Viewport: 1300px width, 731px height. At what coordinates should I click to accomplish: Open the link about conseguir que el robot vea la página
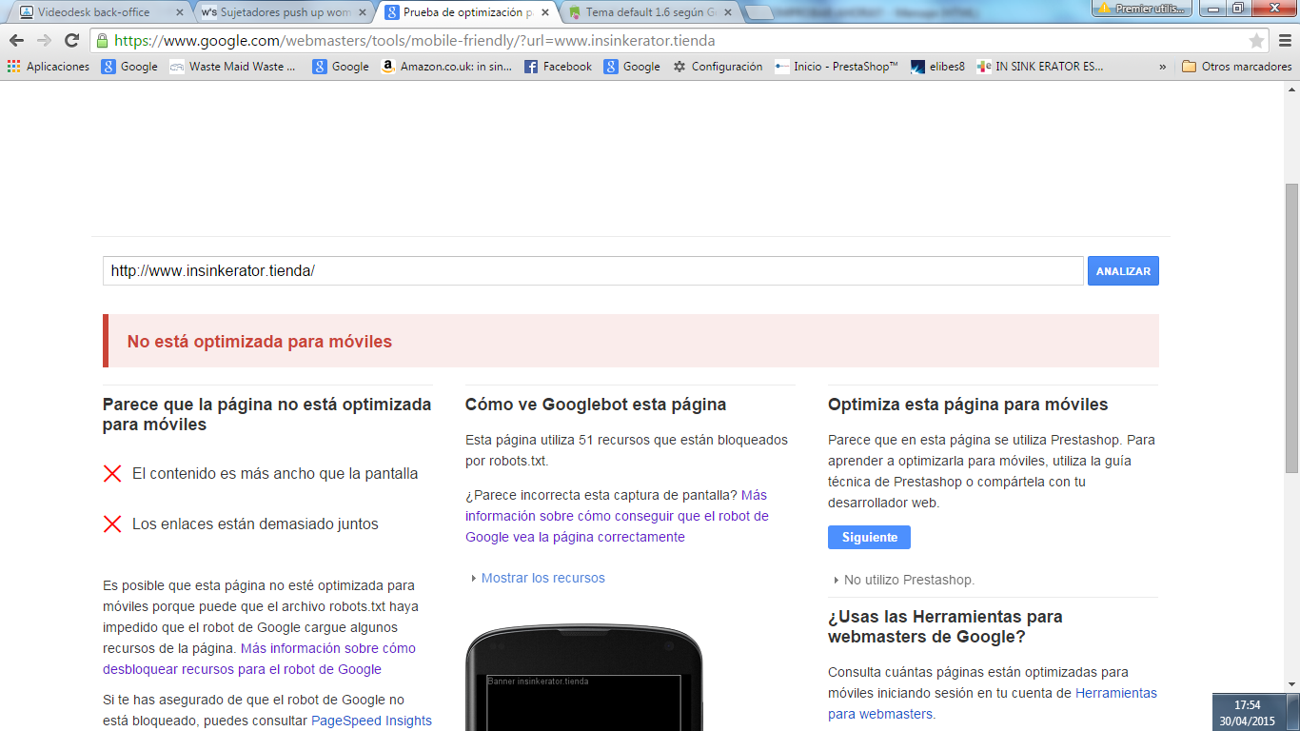(617, 516)
